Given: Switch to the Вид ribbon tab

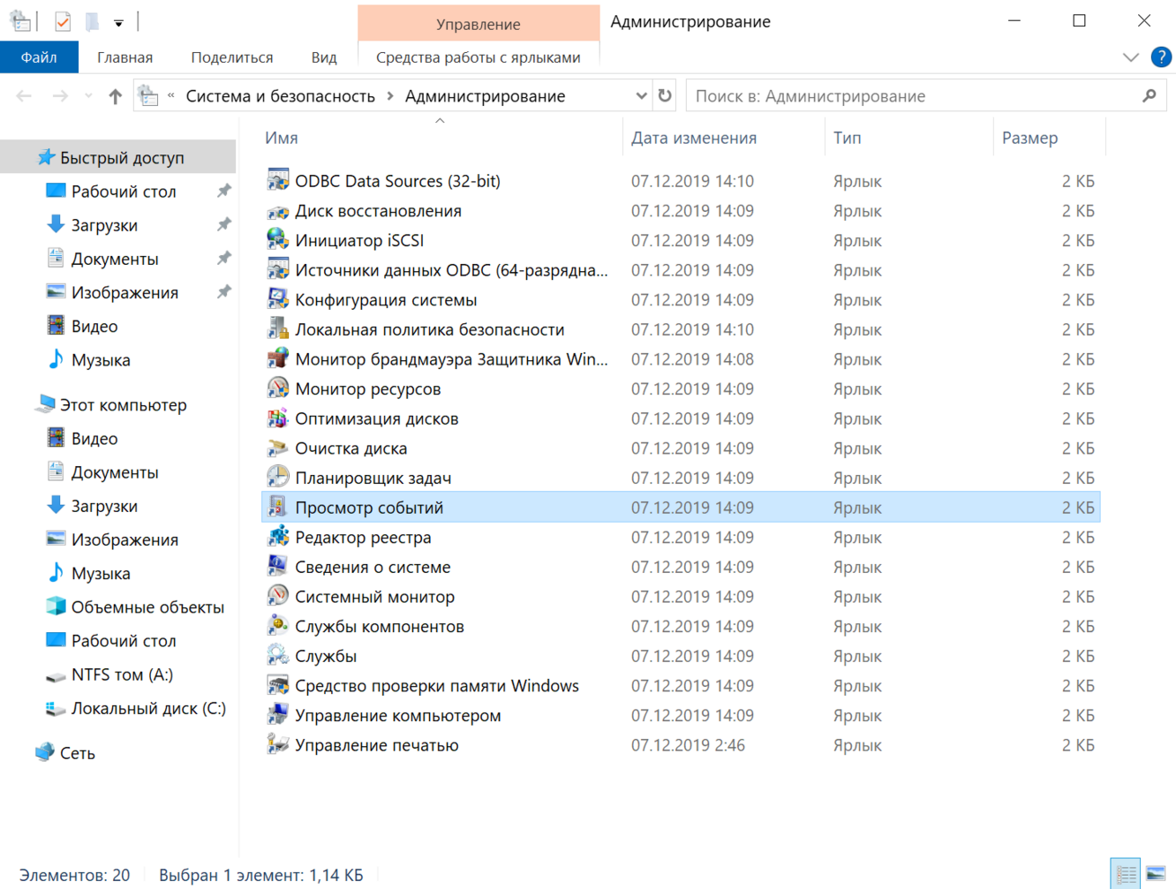Looking at the screenshot, I should coord(323,57).
